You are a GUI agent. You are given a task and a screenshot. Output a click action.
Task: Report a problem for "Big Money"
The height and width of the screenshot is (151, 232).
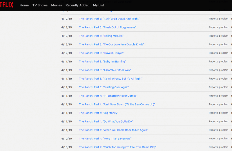pos(219,113)
